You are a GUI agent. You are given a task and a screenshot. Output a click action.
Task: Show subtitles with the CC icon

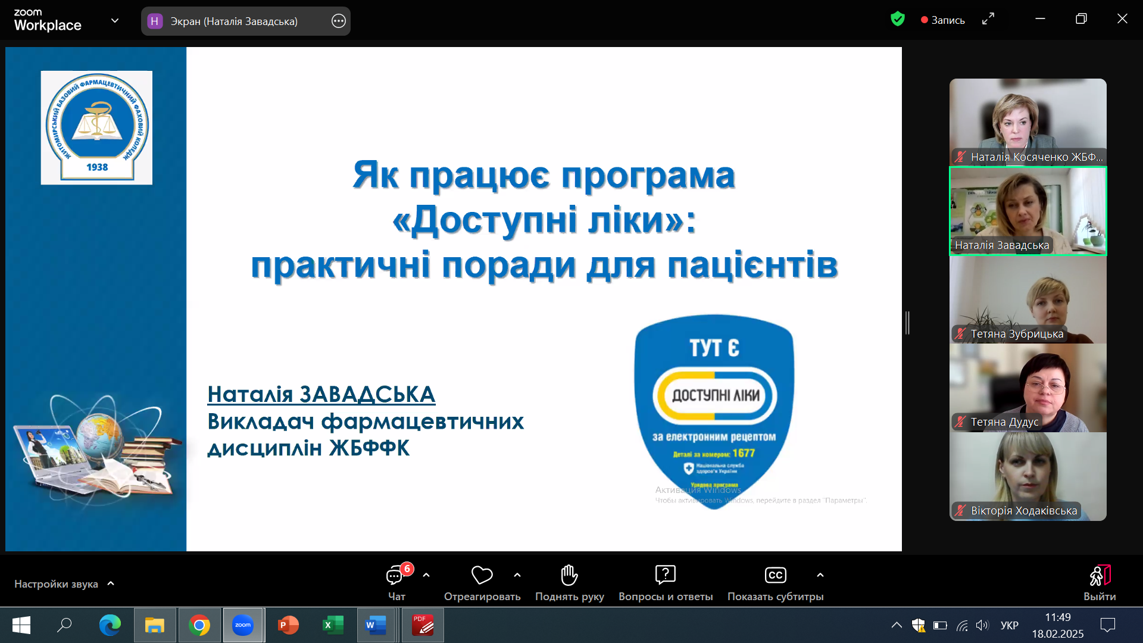[775, 575]
